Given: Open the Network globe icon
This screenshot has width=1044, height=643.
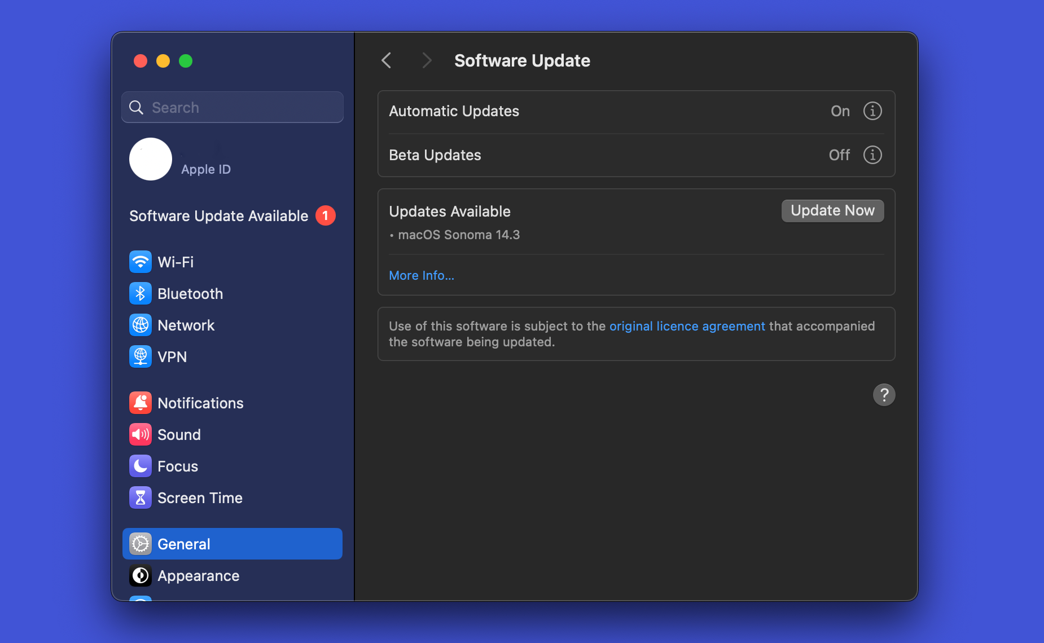Looking at the screenshot, I should tap(141, 325).
